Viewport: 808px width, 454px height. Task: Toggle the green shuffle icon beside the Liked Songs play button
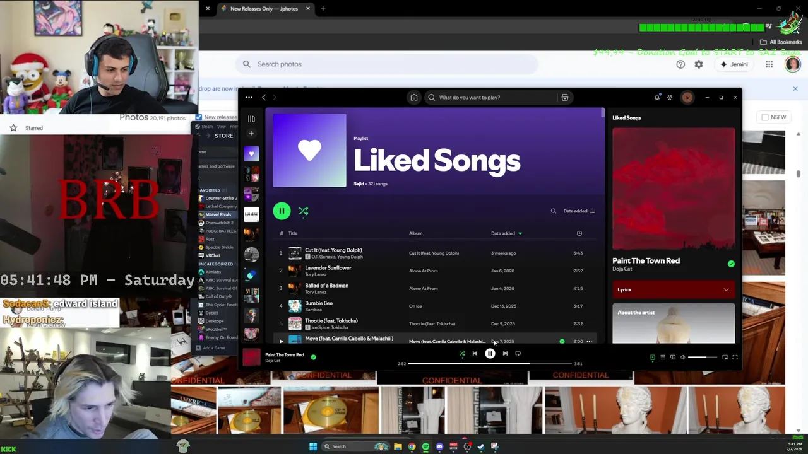[x=304, y=211]
